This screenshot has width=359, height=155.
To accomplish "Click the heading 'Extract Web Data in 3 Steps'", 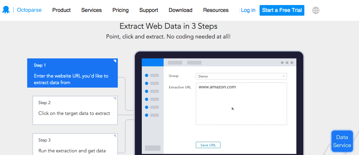I will [x=168, y=26].
